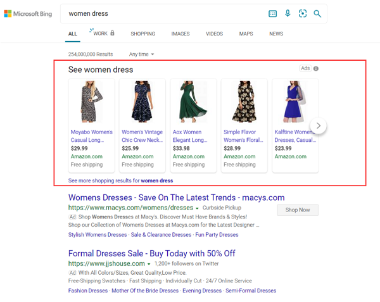Open Moyabo Women's Casual Long link
This screenshot has width=380, height=302.
pyautogui.click(x=92, y=136)
